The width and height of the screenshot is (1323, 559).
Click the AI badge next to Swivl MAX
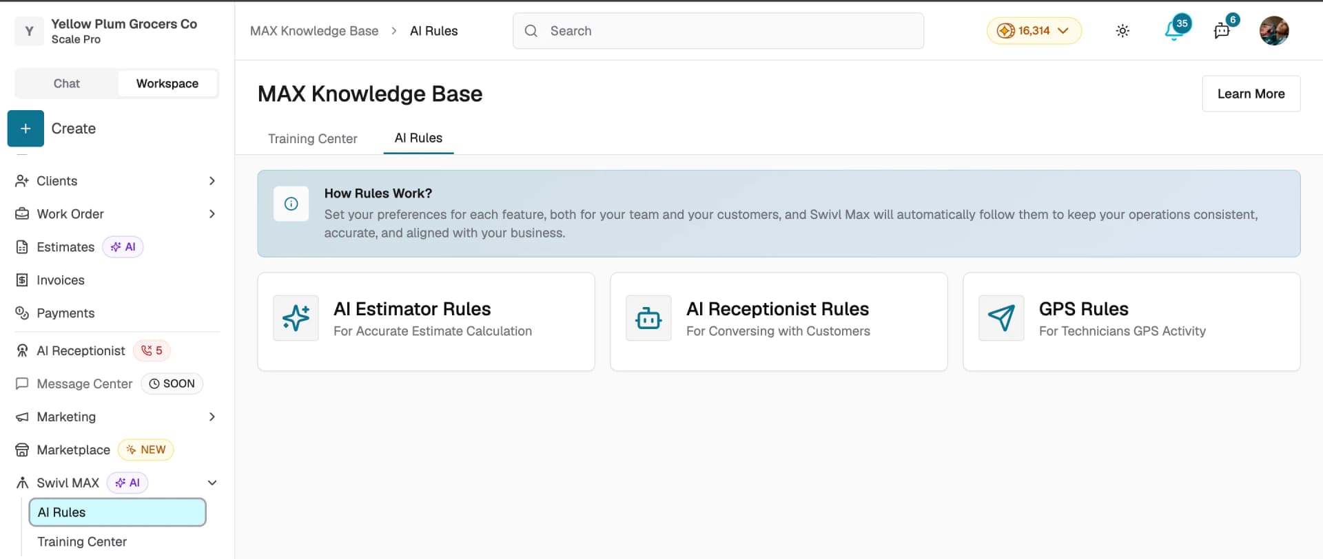127,483
